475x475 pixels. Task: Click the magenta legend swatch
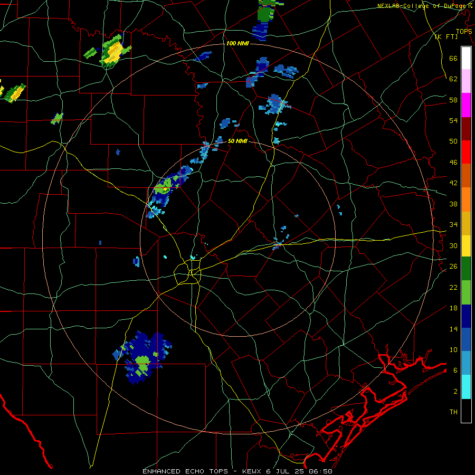point(466,105)
